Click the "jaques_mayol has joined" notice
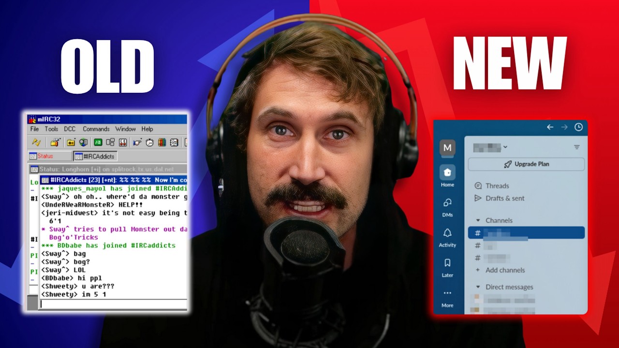Screen dimensions: 619x348 [114, 188]
